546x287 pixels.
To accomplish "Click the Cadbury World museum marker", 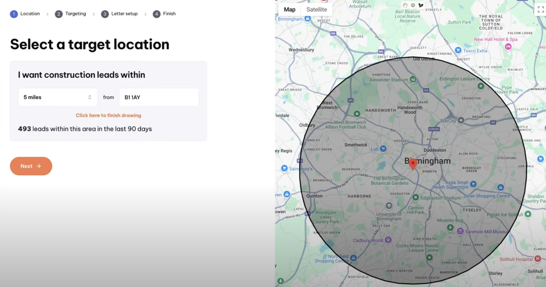I will pyautogui.click(x=388, y=240).
